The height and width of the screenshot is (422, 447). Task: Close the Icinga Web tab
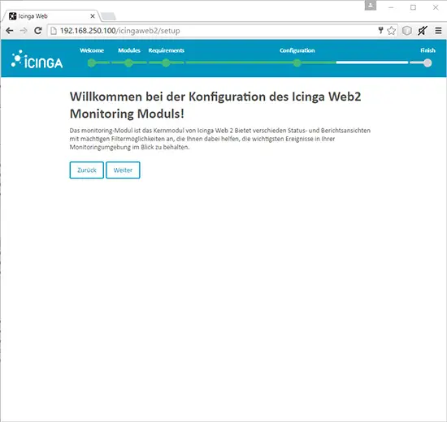[x=93, y=16]
